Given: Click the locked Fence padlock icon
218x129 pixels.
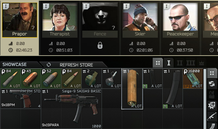Looking at the screenshot, I should tap(100, 45).
